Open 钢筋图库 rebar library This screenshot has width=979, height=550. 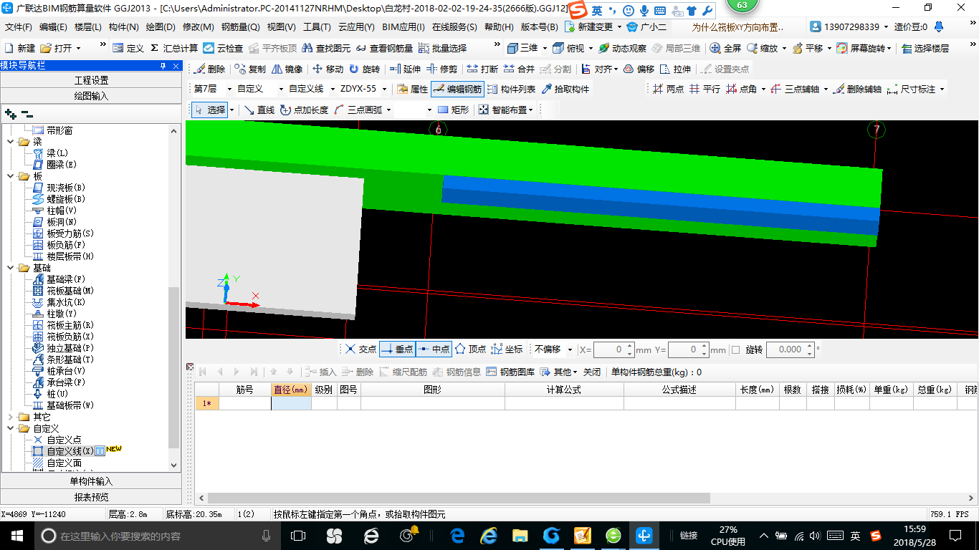coord(510,372)
